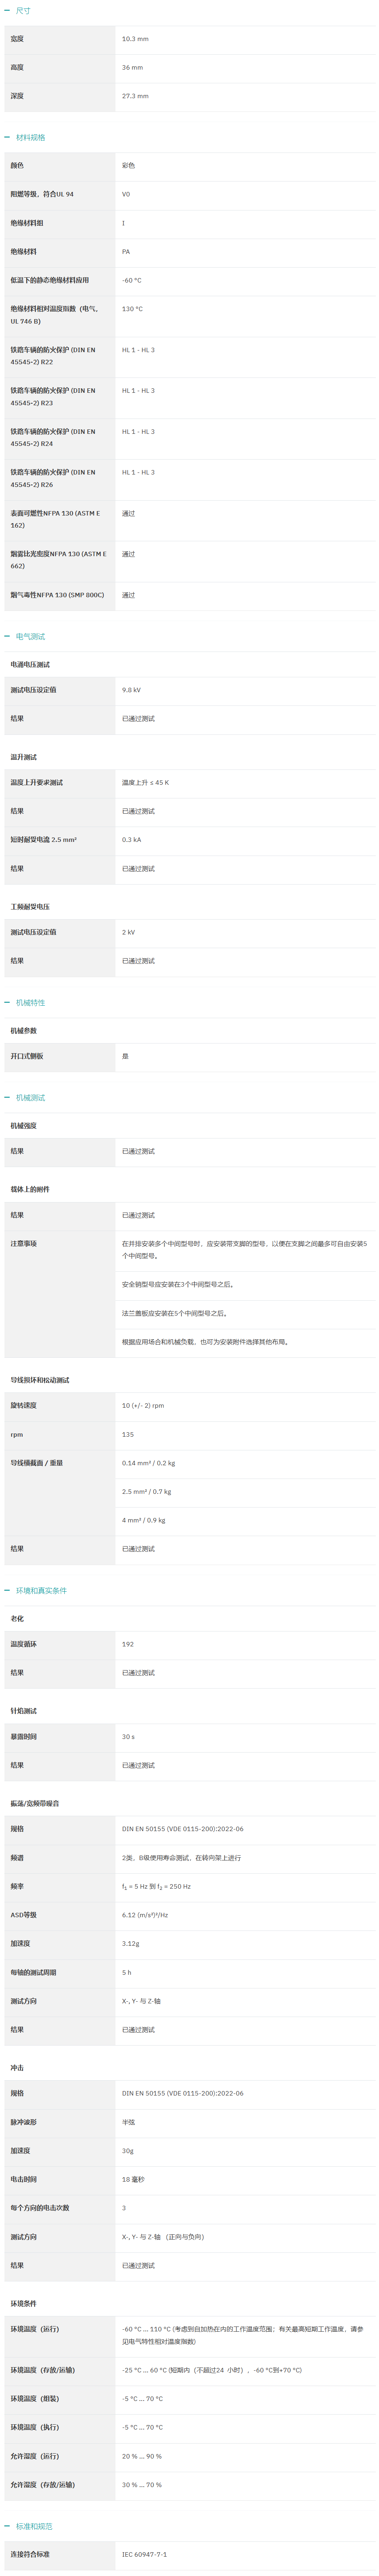
Task: Select the -60 °C ... 110 °C operating temperature text
Action: coord(243,2335)
